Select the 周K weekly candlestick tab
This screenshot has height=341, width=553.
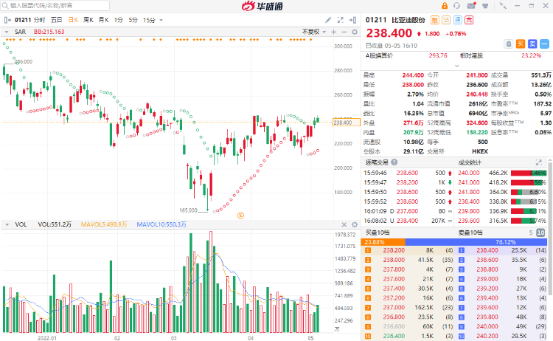click(x=88, y=20)
